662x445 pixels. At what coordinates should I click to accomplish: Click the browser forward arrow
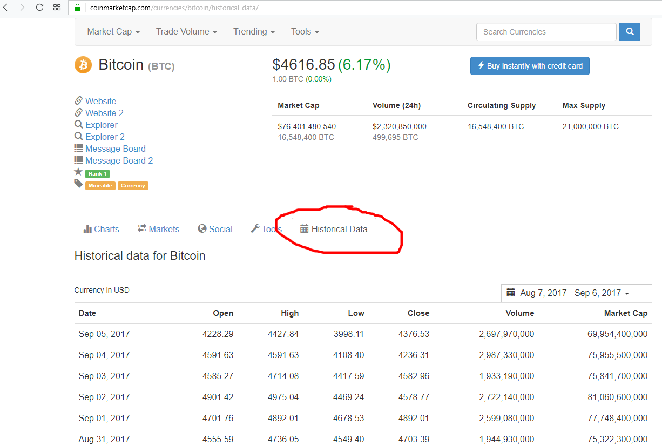tap(22, 8)
